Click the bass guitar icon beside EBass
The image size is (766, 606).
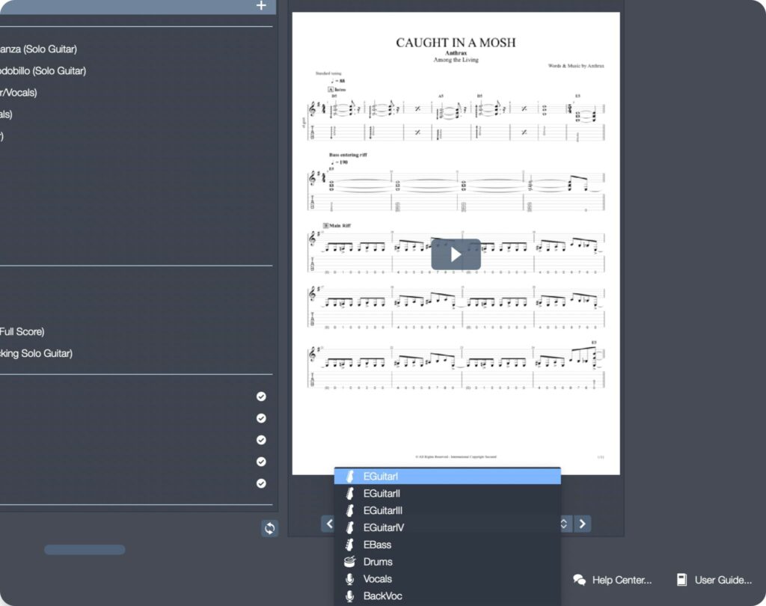pyautogui.click(x=350, y=545)
